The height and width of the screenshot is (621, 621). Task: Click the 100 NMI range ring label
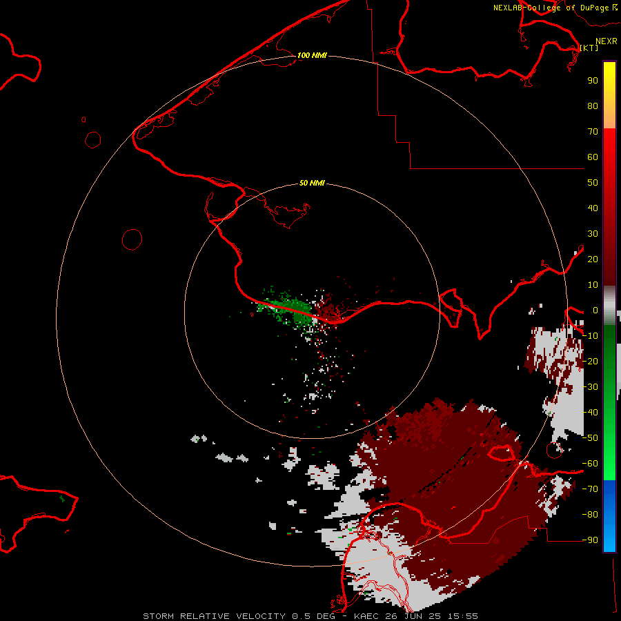tap(312, 55)
